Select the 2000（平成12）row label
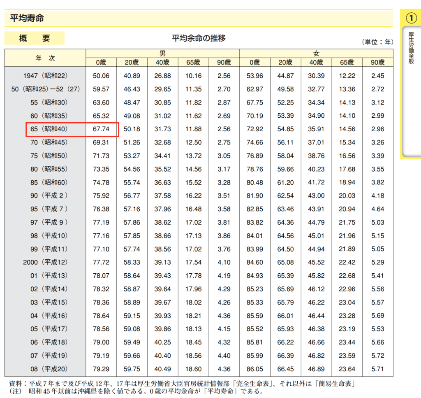421x398 pixels. 44,262
